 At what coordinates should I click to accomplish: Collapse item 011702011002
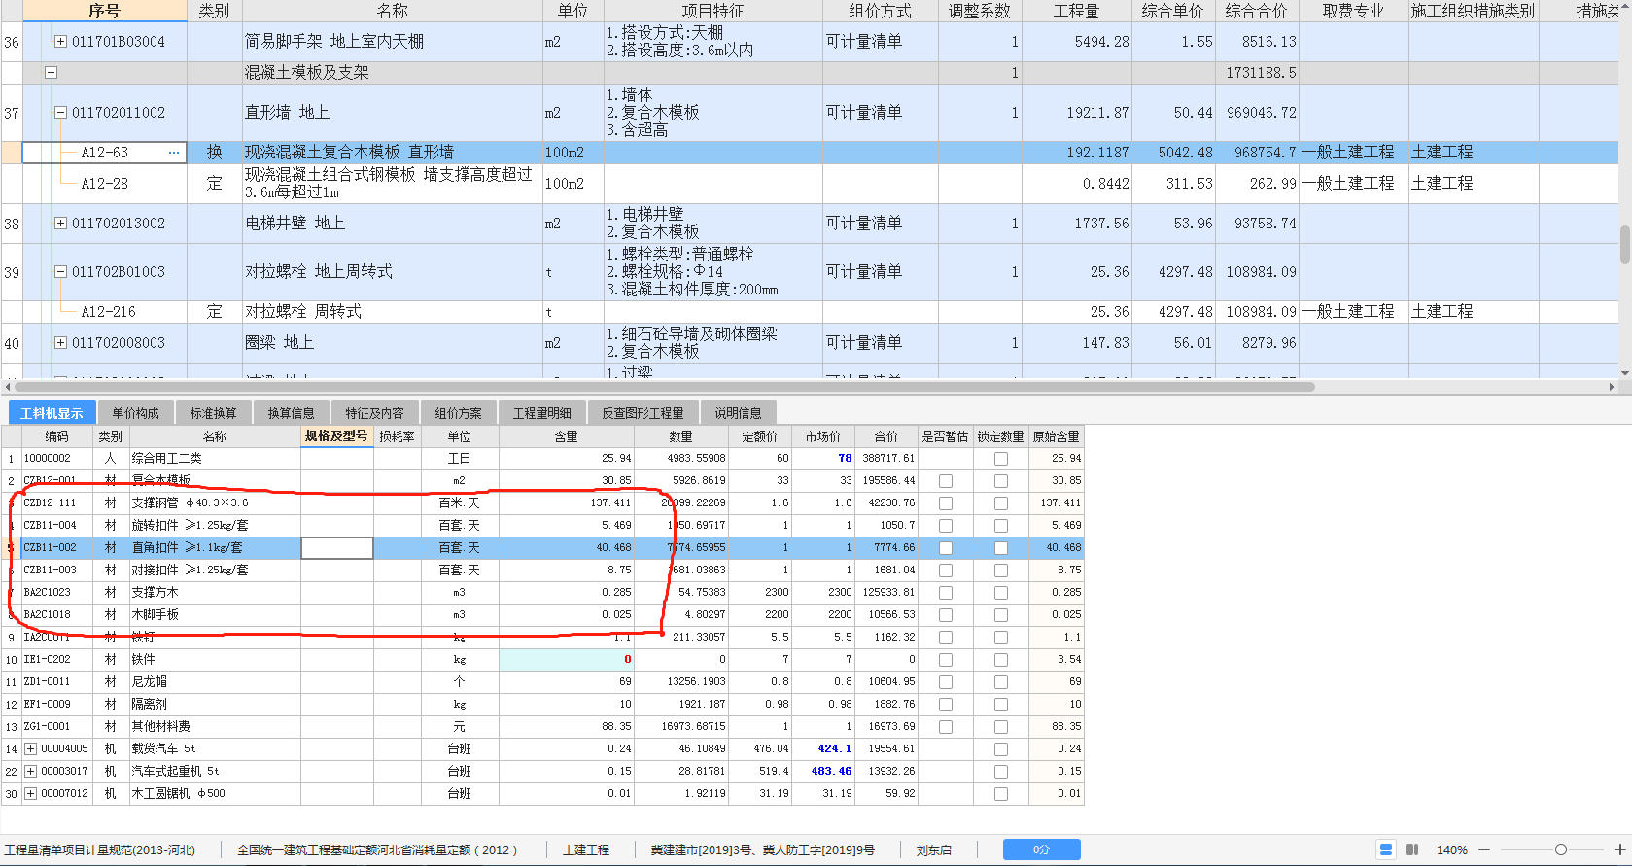pyautogui.click(x=60, y=113)
